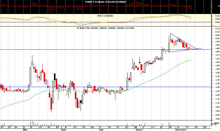Click the date label 29 in May
This screenshot has width=220, height=131.
[58, 127]
